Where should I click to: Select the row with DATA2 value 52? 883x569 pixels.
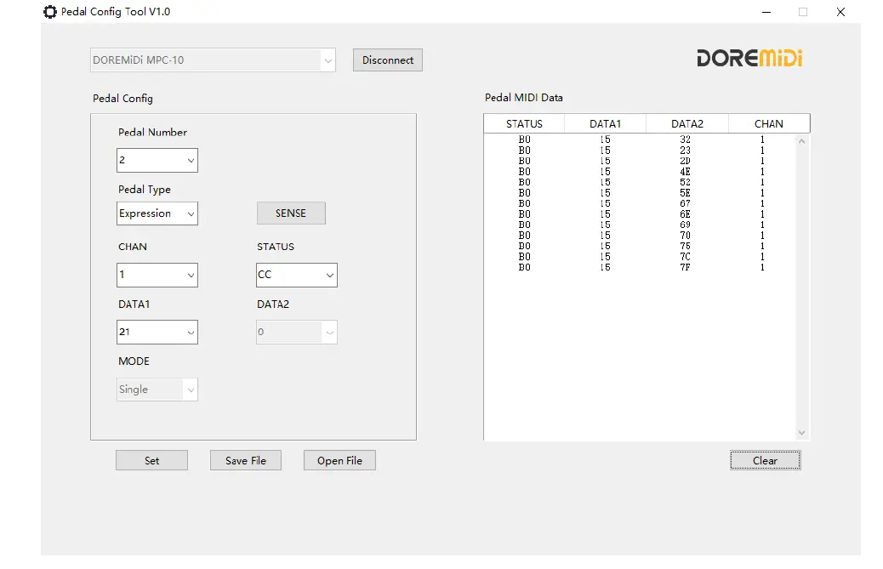640,182
